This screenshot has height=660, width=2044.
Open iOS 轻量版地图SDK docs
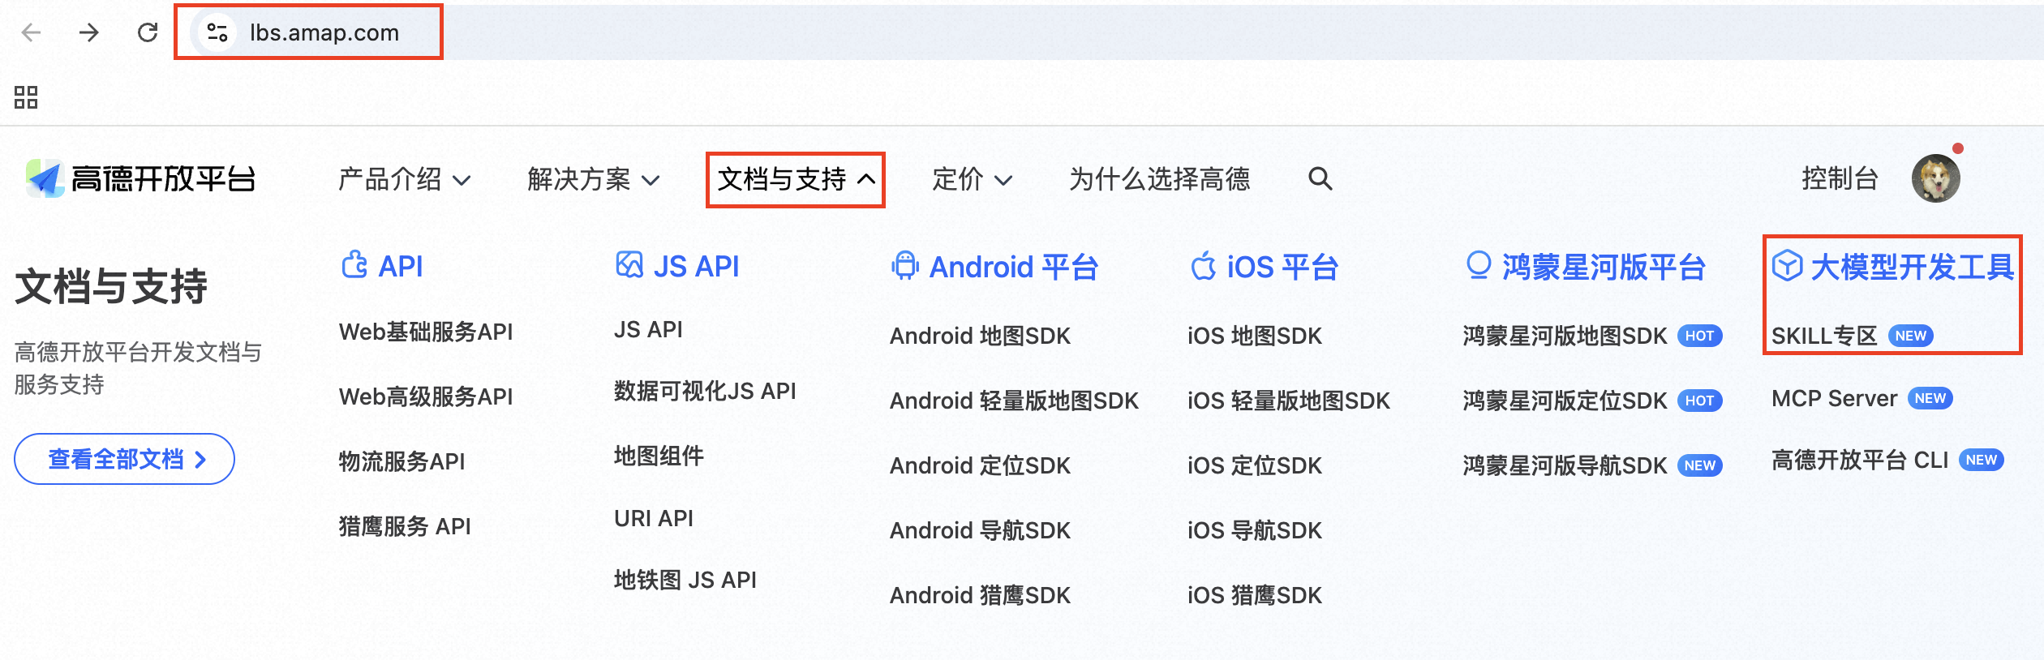tap(1289, 401)
